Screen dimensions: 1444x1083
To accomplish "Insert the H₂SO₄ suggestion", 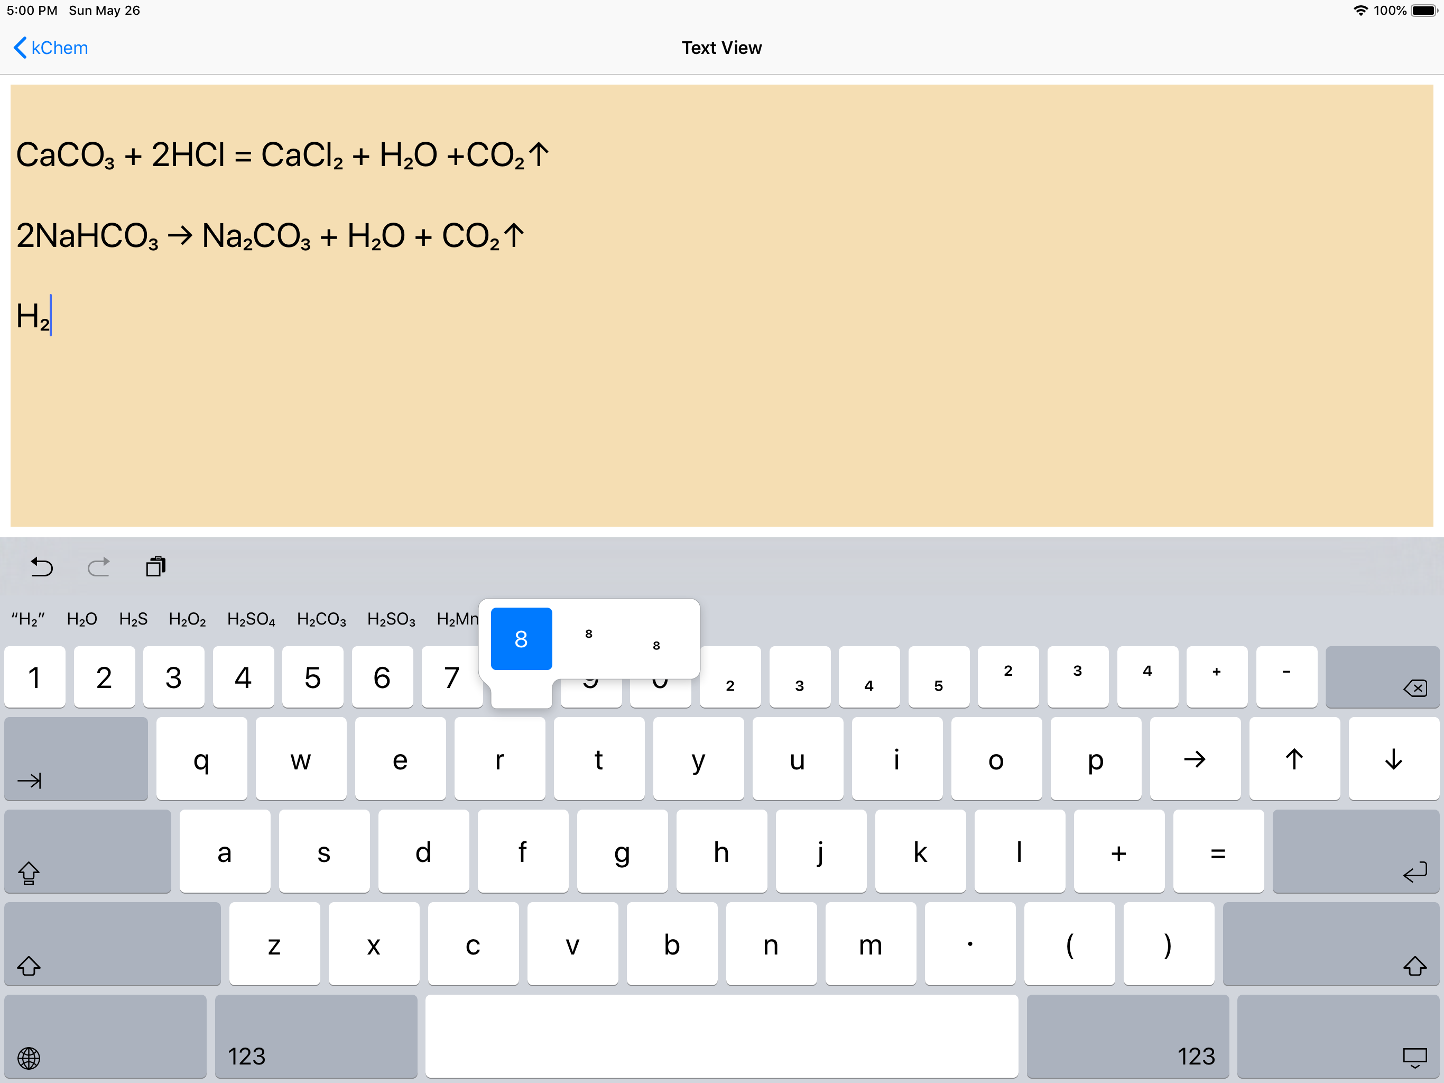I will pyautogui.click(x=252, y=619).
